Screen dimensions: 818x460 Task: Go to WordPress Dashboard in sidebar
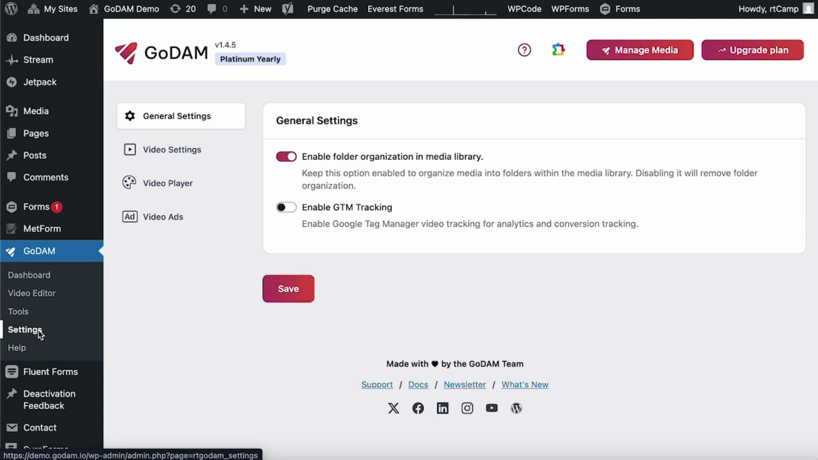46,37
